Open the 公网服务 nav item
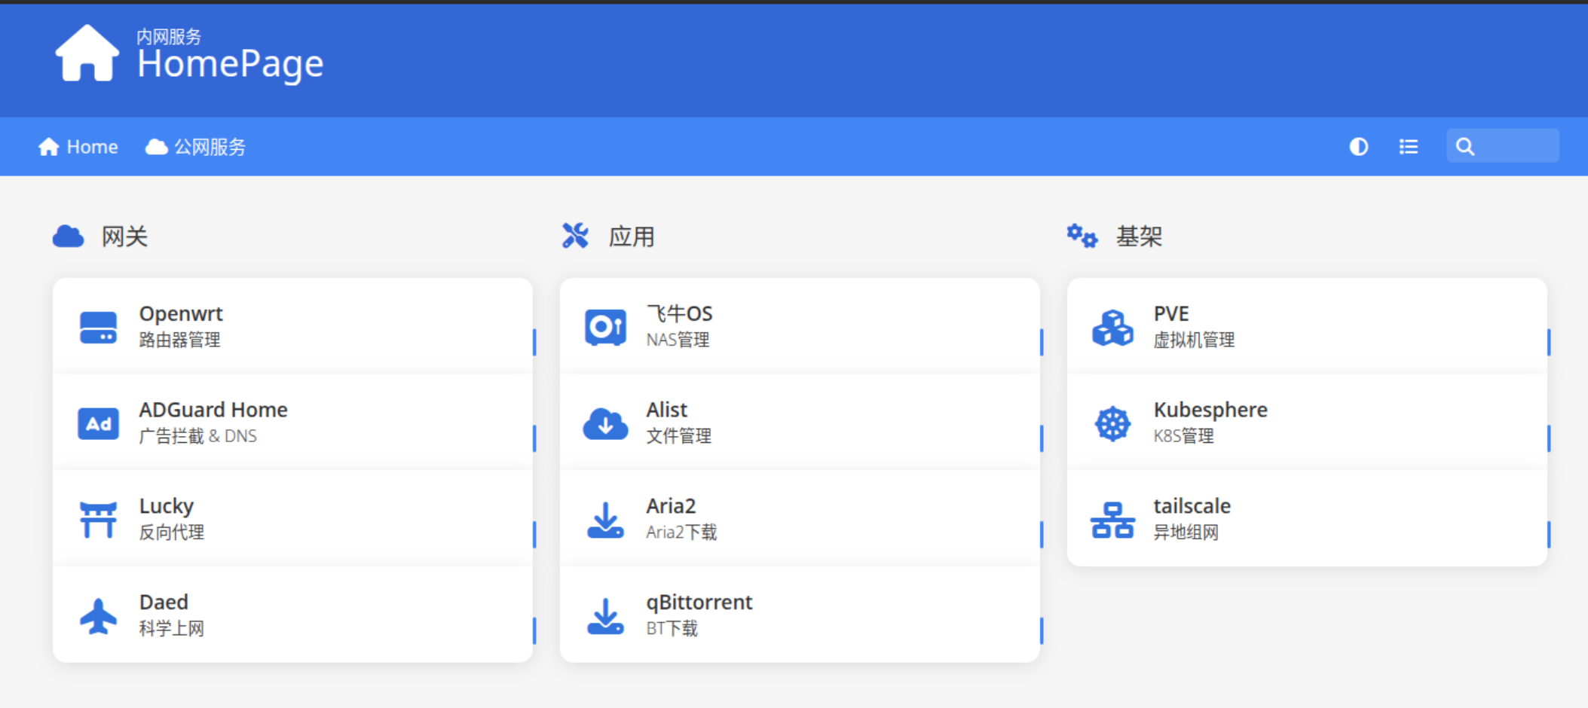The height and width of the screenshot is (708, 1588). click(x=195, y=147)
